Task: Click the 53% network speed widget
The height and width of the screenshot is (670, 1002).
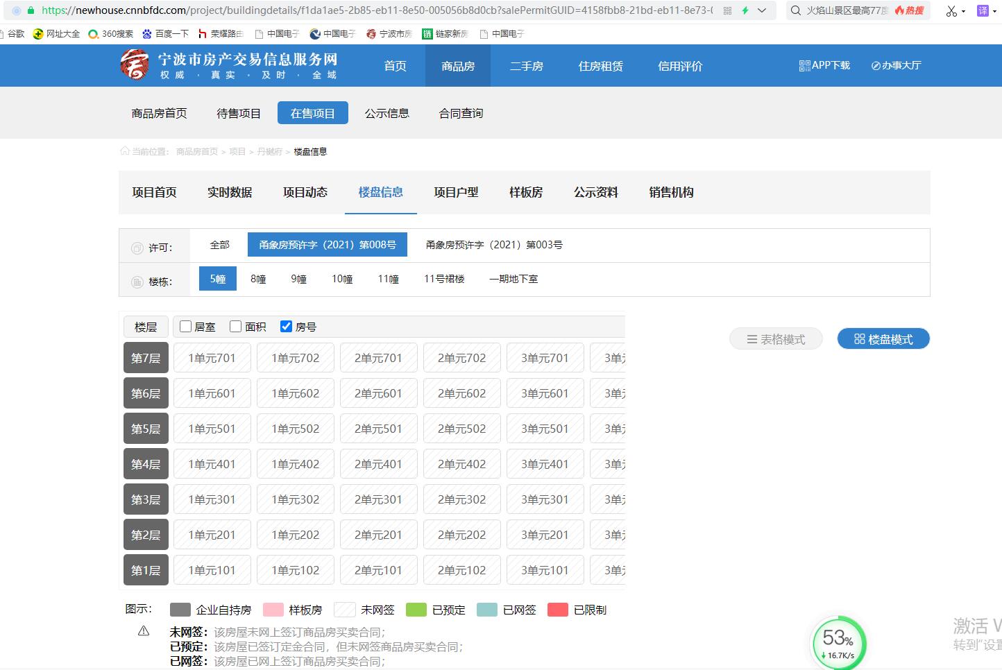Action: point(839,644)
